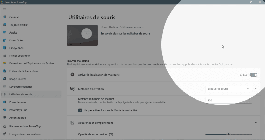265x140 pixels.
Task: Collapse the Apparence et comportement section
Action: tap(256, 123)
